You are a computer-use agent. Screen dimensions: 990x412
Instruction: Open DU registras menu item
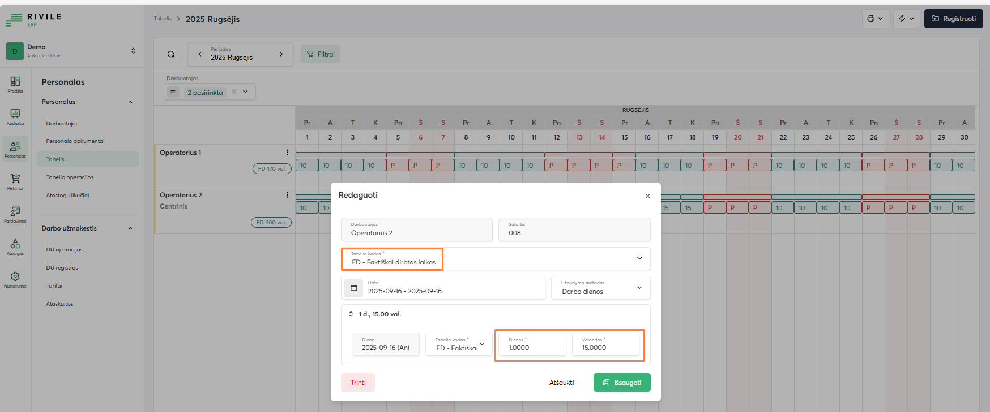62,268
